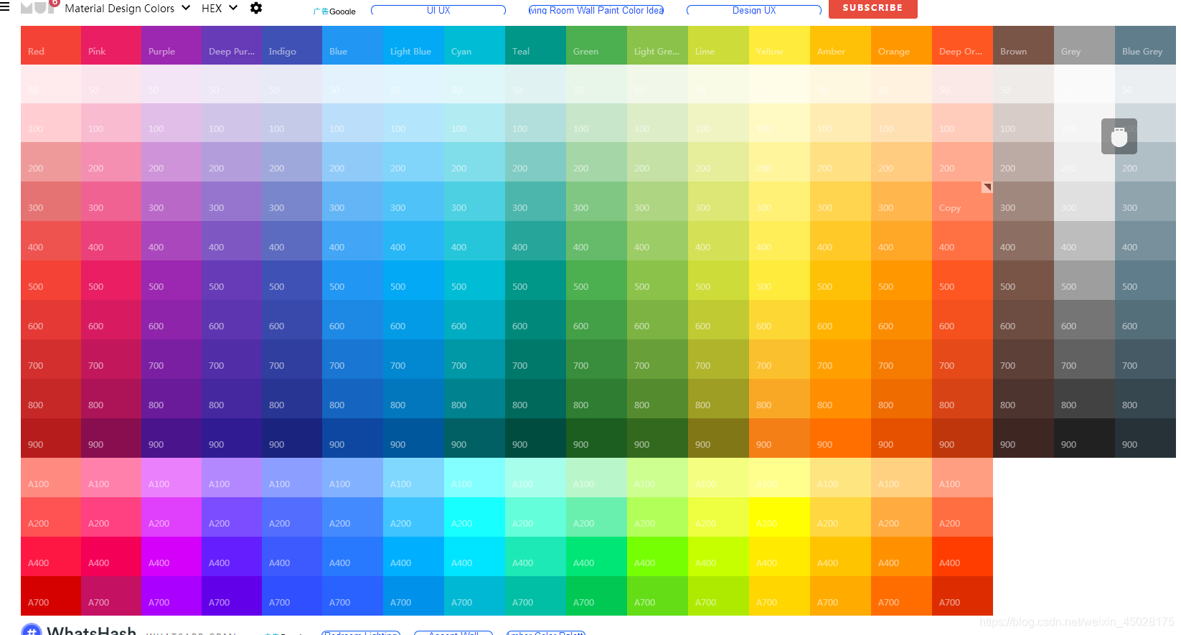The image size is (1181, 635).
Task: Pick the Indigo 400 swatch
Action: tap(292, 240)
